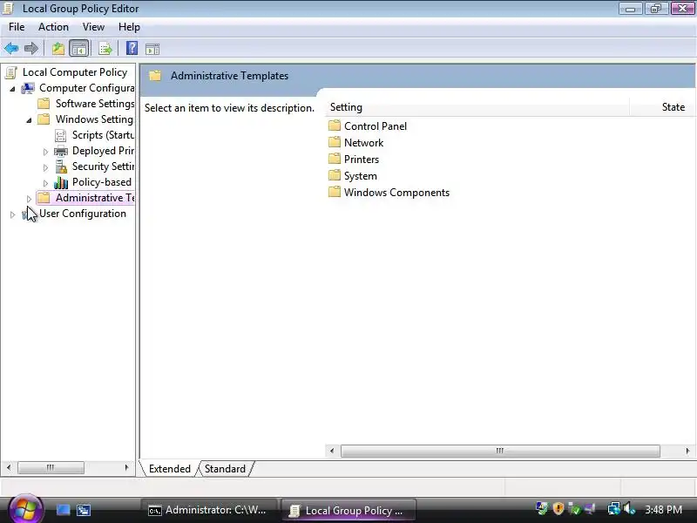Select the Control Panel list entry text
The height and width of the screenshot is (523, 697).
click(376, 126)
